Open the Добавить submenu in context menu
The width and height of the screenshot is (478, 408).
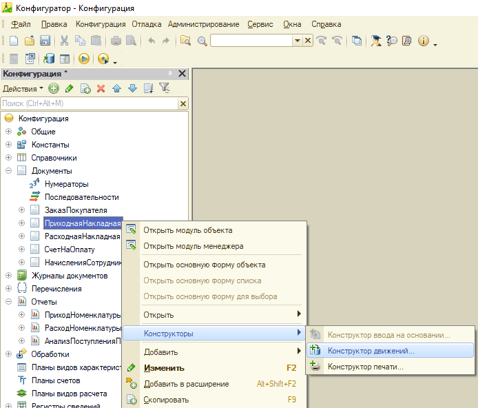[x=214, y=352]
